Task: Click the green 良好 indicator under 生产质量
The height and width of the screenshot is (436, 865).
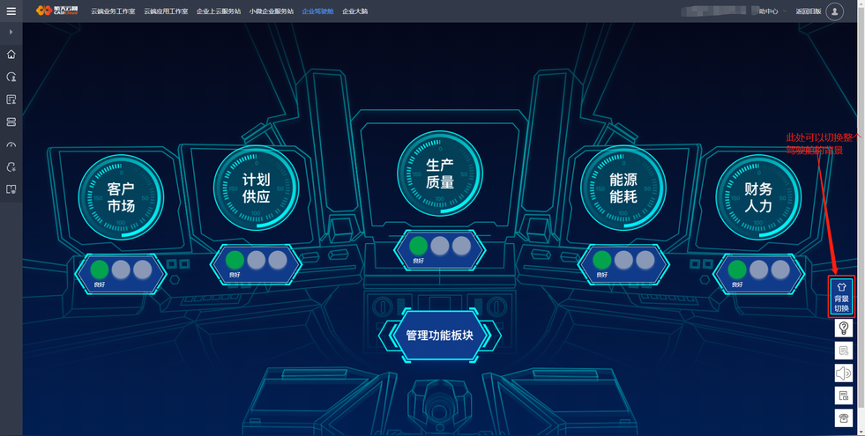Action: [419, 246]
